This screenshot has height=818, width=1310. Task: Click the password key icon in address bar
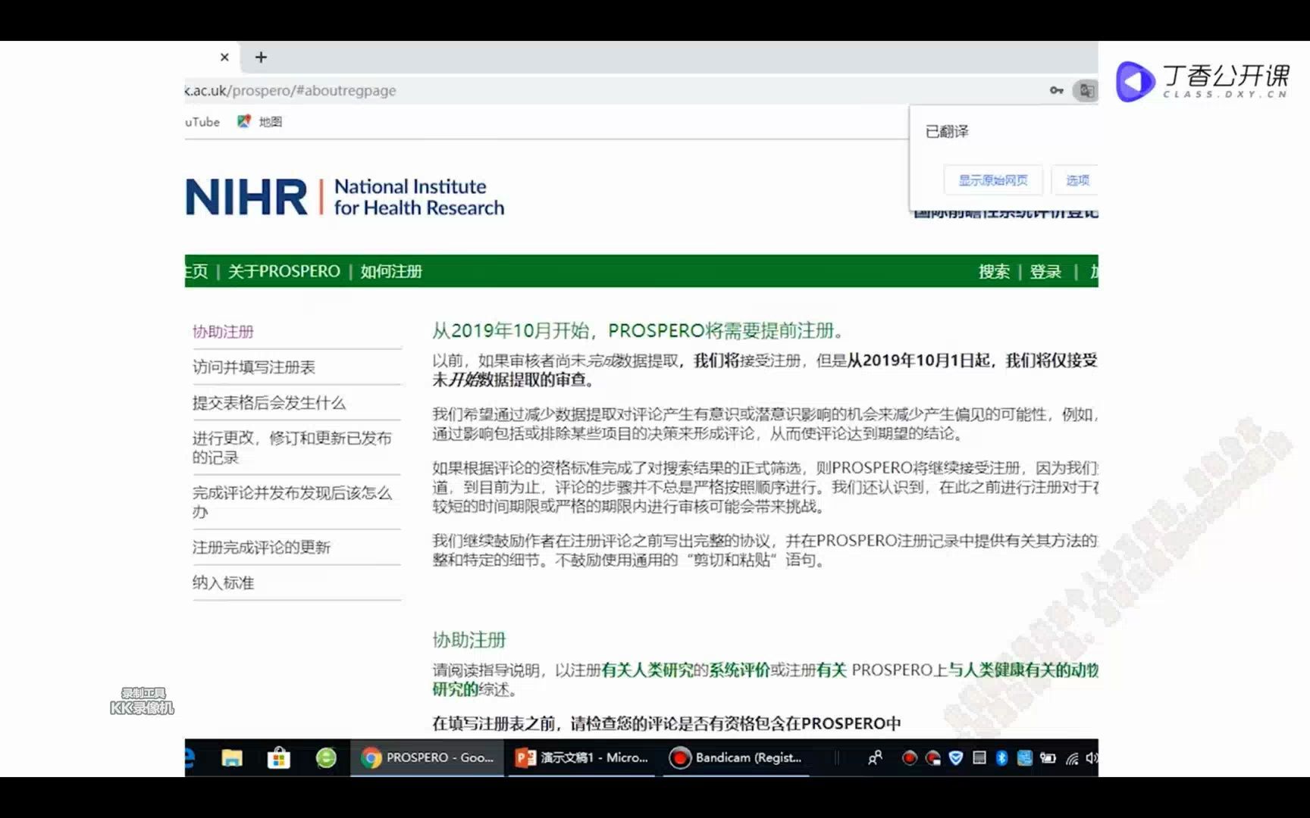pos(1056,90)
